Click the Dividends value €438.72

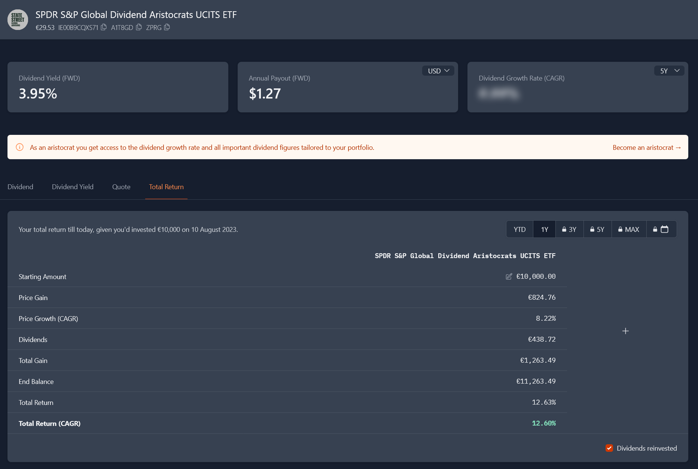click(542, 339)
